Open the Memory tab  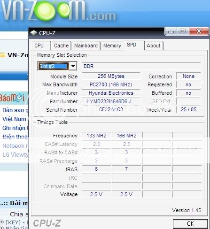point(112,46)
